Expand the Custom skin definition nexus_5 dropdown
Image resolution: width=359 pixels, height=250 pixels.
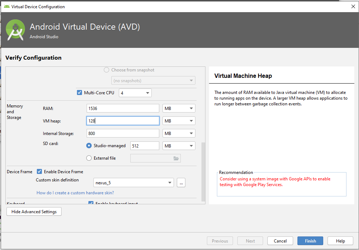click(134, 183)
